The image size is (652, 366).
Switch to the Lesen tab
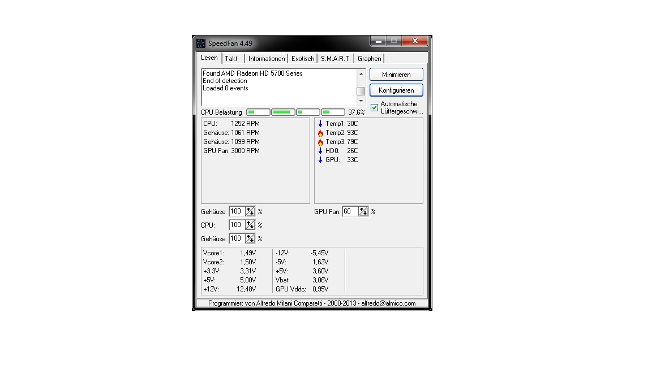click(209, 58)
